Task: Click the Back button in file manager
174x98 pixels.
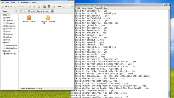Action: [x=5, y=7]
